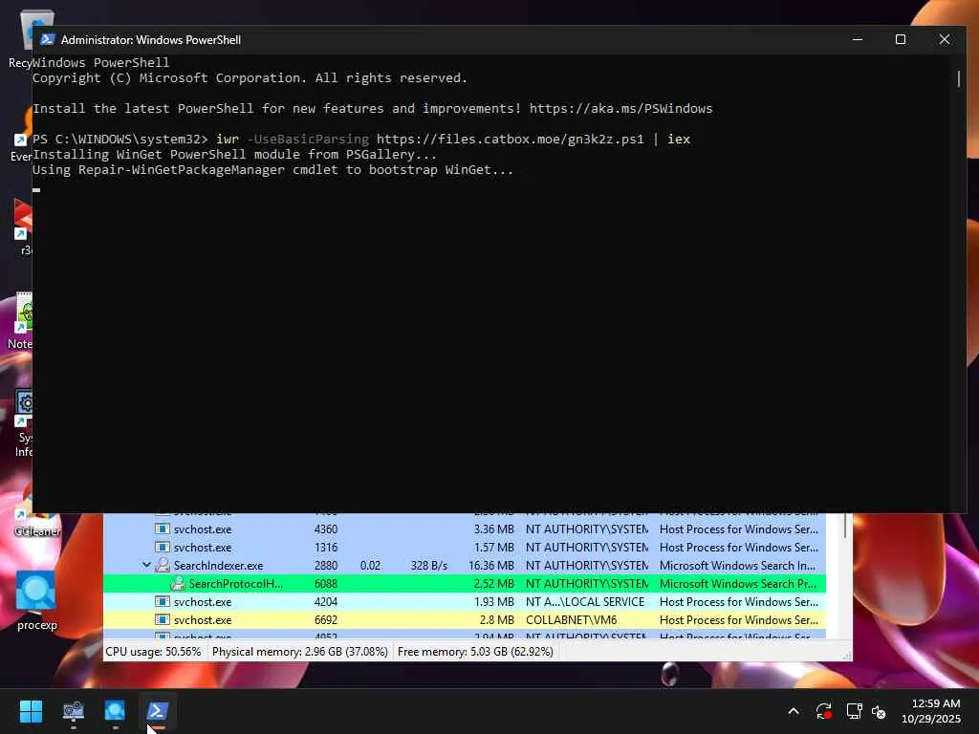Click the PowerShell command line with iwr
Image resolution: width=979 pixels, height=734 pixels.
tap(360, 140)
